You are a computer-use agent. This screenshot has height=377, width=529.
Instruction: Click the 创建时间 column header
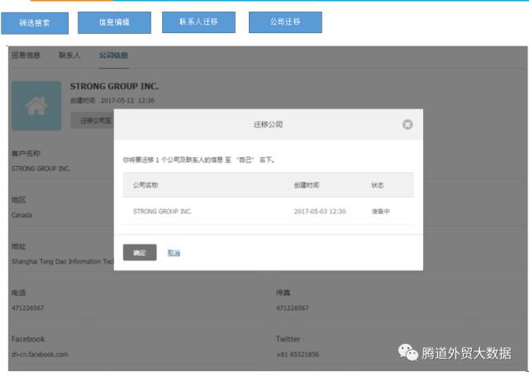(x=306, y=185)
